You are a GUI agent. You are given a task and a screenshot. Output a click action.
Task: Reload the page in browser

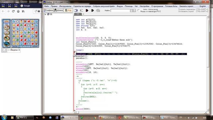(13, 11)
